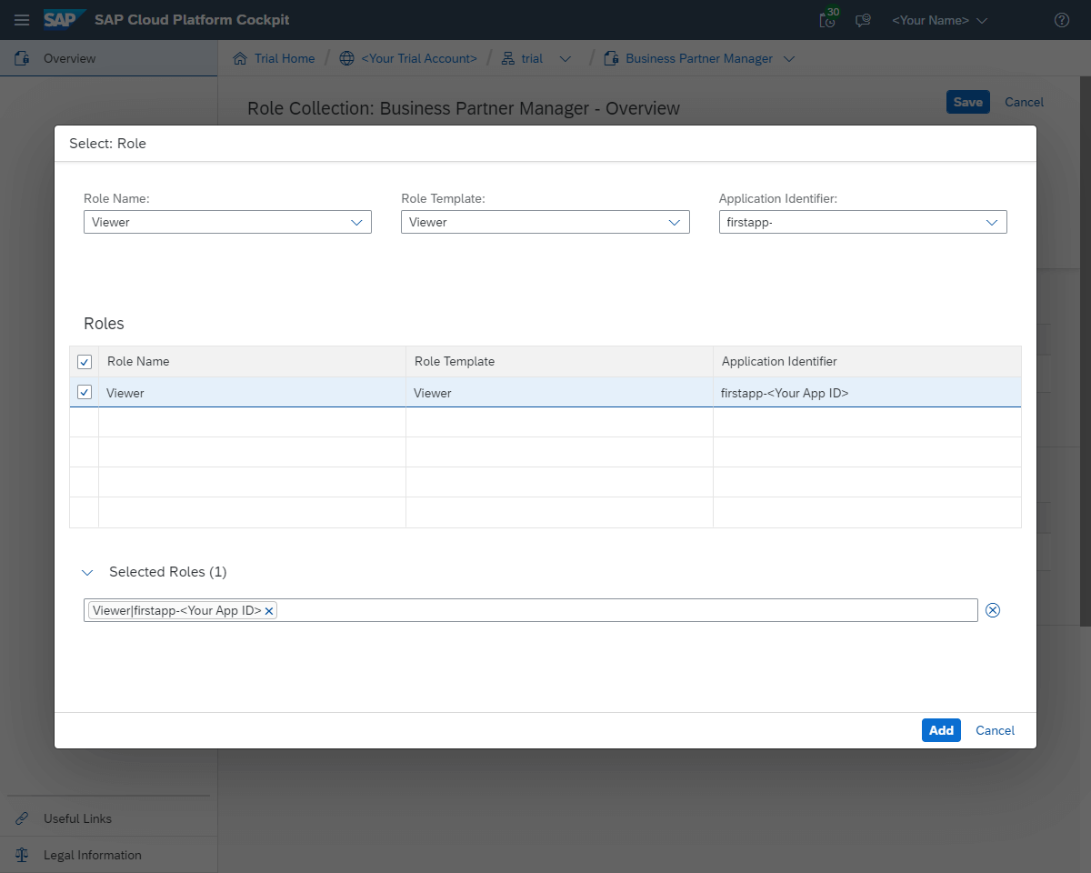Uncheck the Viewer role row checkbox
Viewport: 1091px width, 873px height.
pos(85,393)
